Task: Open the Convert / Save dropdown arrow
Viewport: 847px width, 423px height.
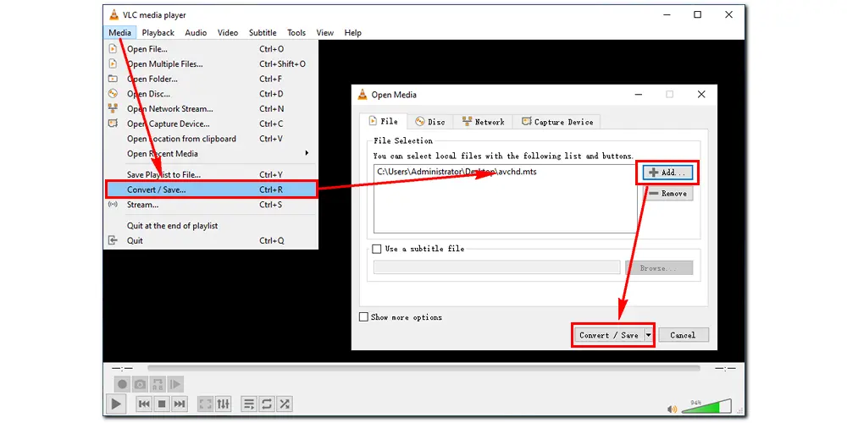Action: 649,335
